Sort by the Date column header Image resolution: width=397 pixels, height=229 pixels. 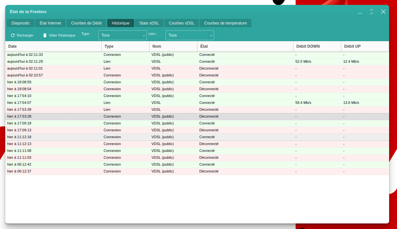53,46
